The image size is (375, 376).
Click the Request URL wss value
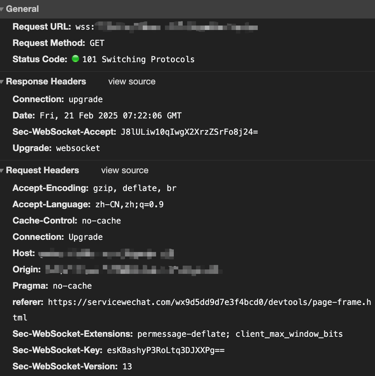[166, 27]
